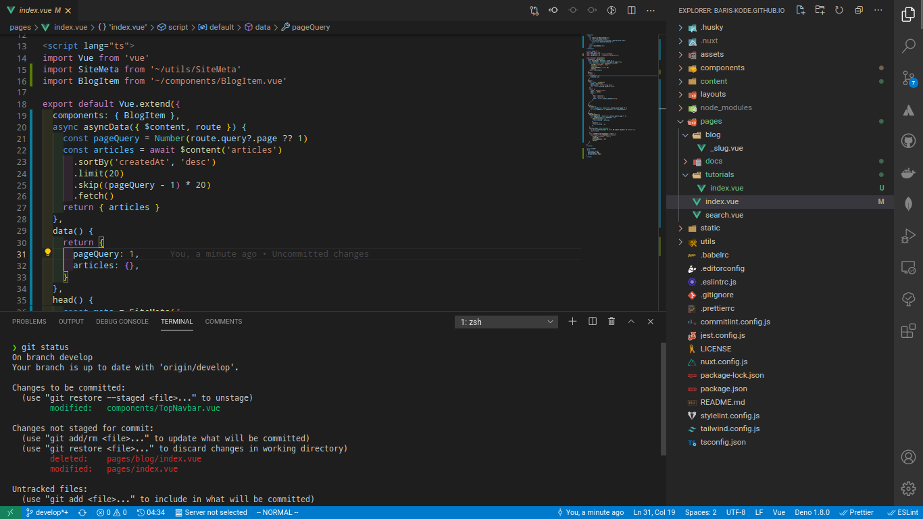This screenshot has height=519, width=923.
Task: Click the compare changes icon in editor toolbar
Action: [534, 10]
